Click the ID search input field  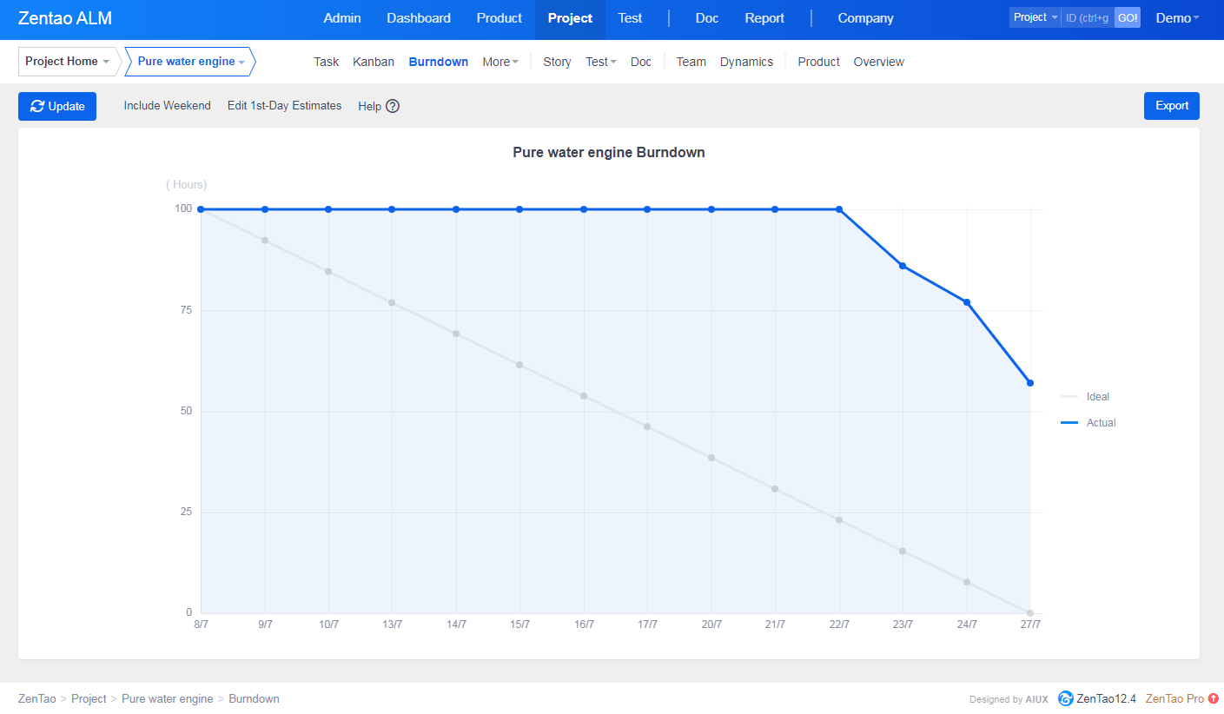tap(1087, 18)
